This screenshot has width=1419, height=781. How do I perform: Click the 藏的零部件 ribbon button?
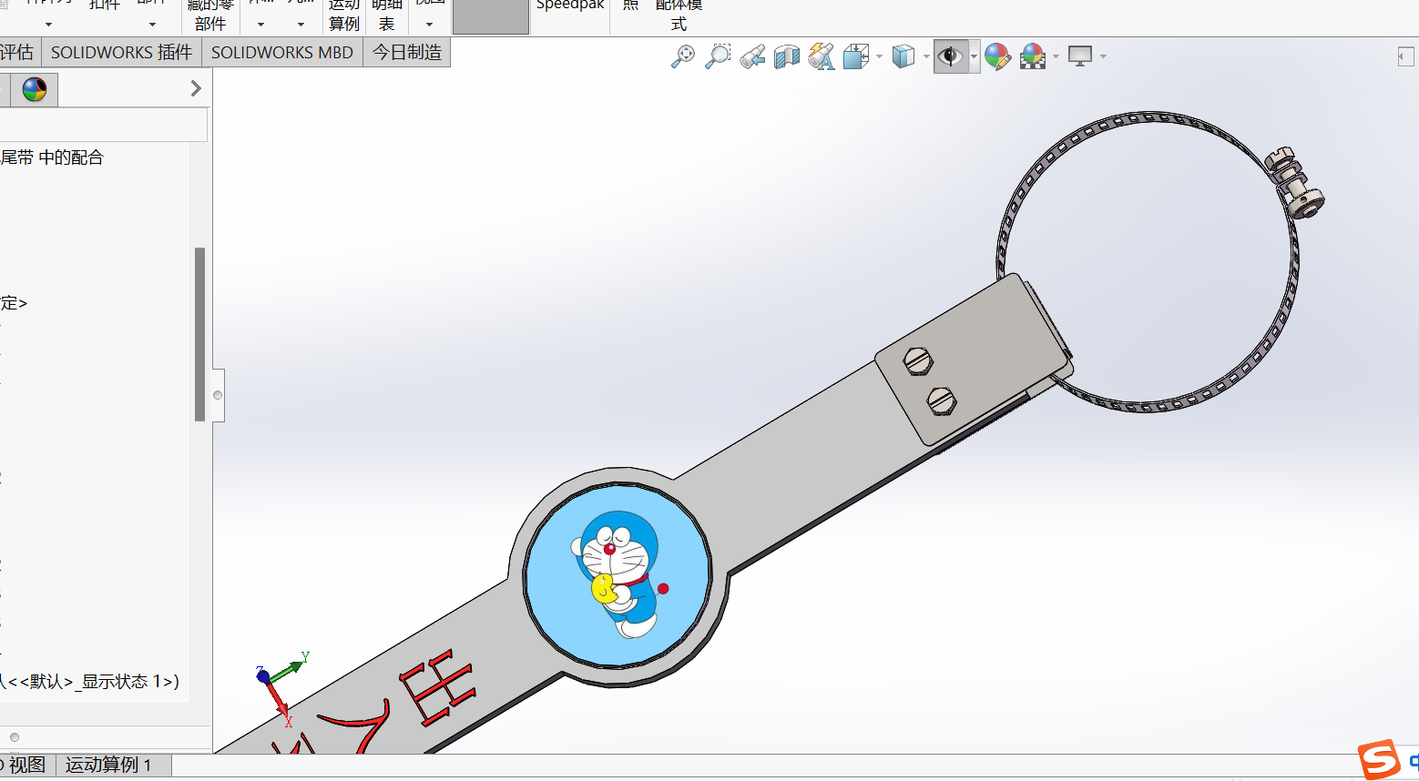(x=210, y=15)
